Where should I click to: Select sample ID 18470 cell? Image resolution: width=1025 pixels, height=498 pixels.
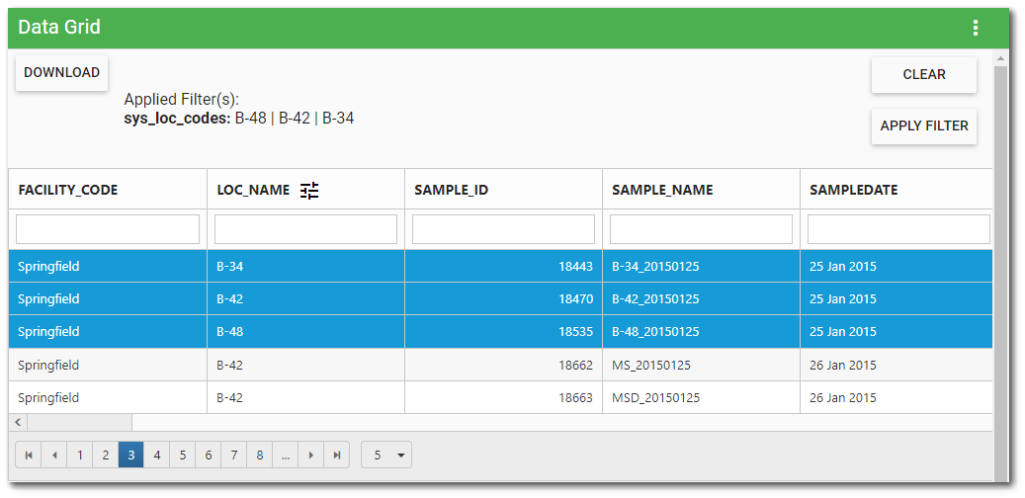pos(503,299)
